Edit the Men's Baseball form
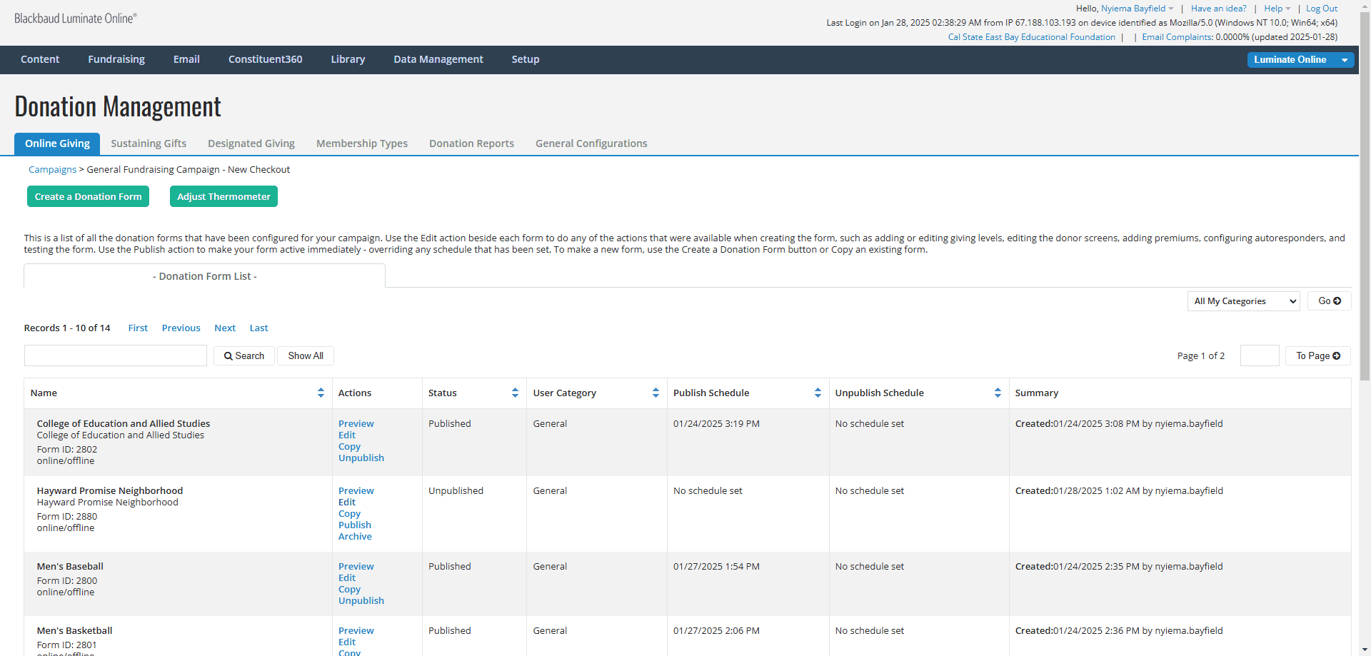1371x656 pixels. point(347,577)
